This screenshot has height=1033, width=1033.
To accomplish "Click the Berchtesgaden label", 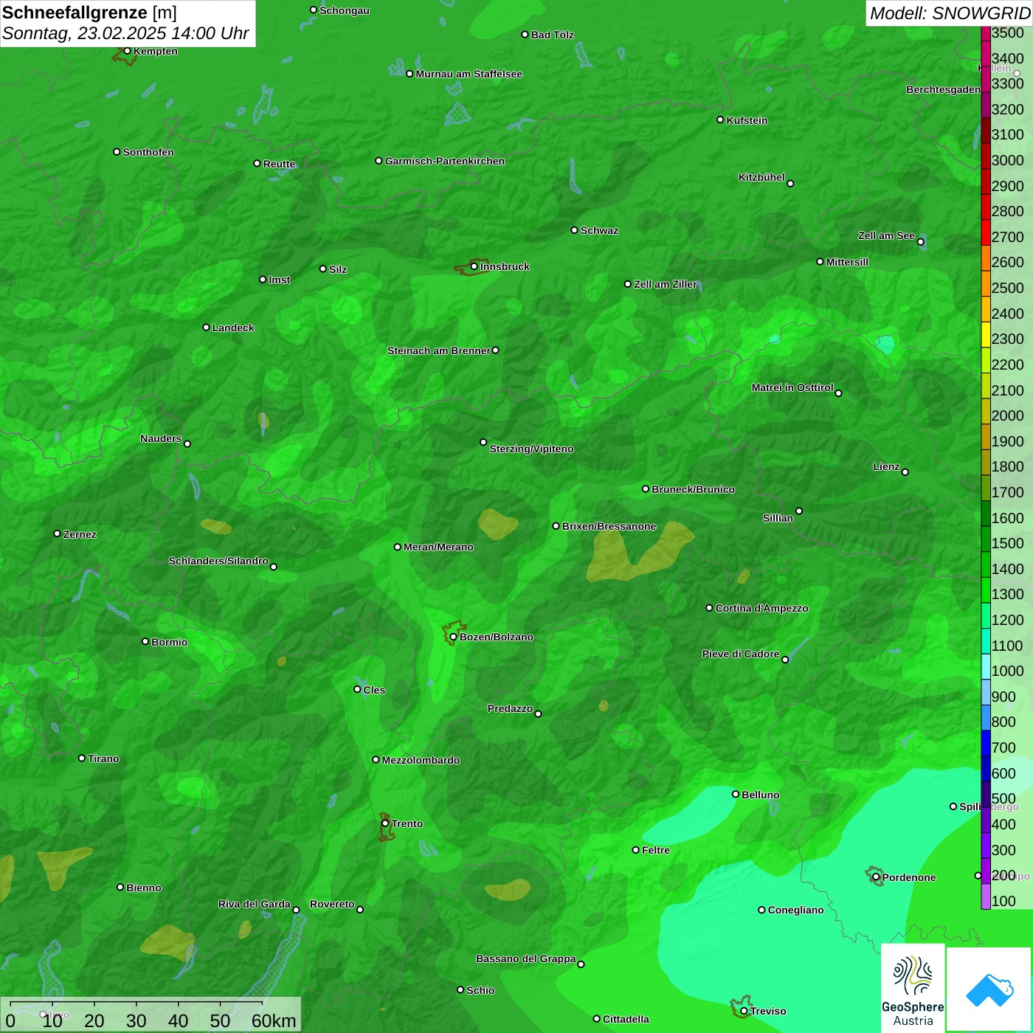I will [x=943, y=89].
